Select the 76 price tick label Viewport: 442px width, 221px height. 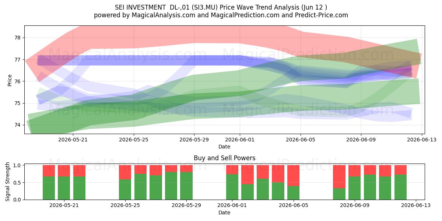[x=18, y=81]
